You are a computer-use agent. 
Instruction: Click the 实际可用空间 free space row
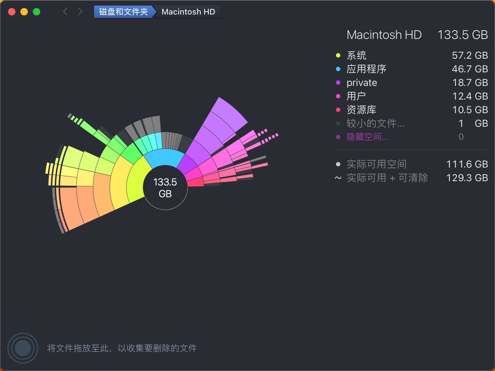click(x=376, y=164)
